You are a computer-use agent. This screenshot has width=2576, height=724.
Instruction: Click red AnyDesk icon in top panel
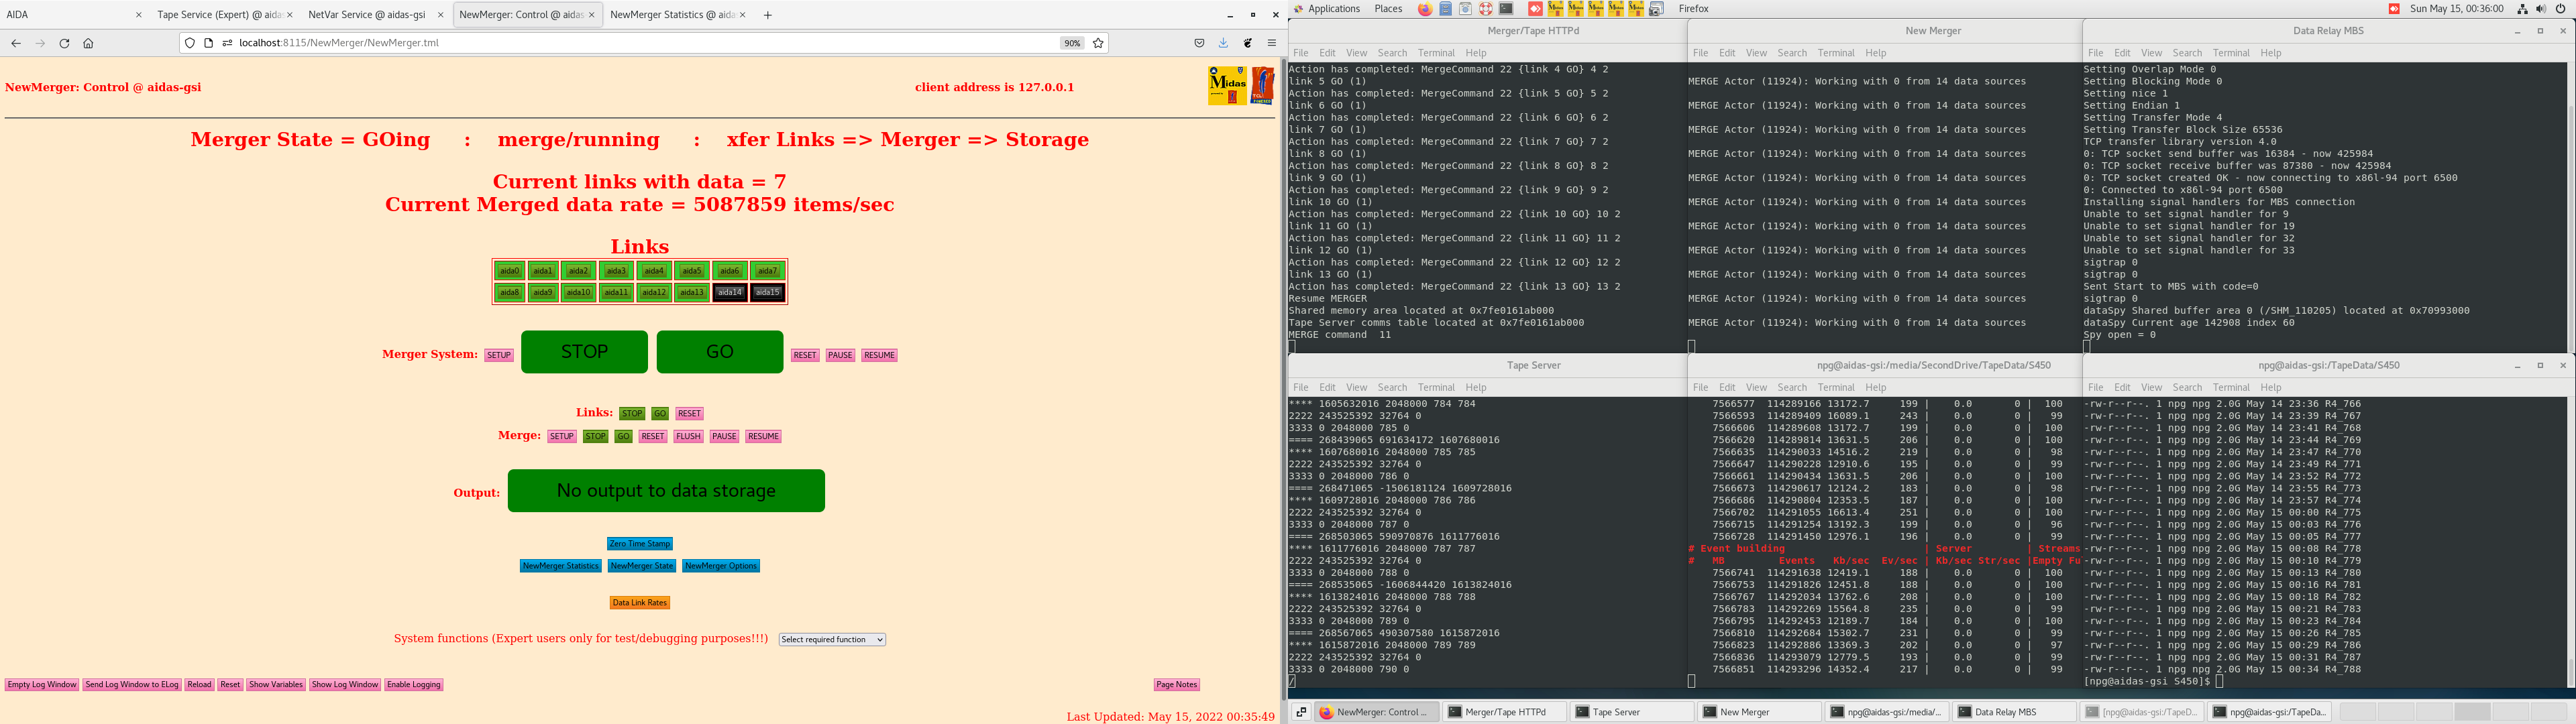(x=1535, y=9)
